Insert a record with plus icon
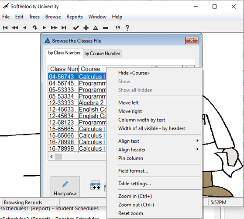The width and height of the screenshot is (244, 219). (x=86, y=28)
